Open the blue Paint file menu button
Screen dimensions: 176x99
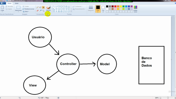3,3
